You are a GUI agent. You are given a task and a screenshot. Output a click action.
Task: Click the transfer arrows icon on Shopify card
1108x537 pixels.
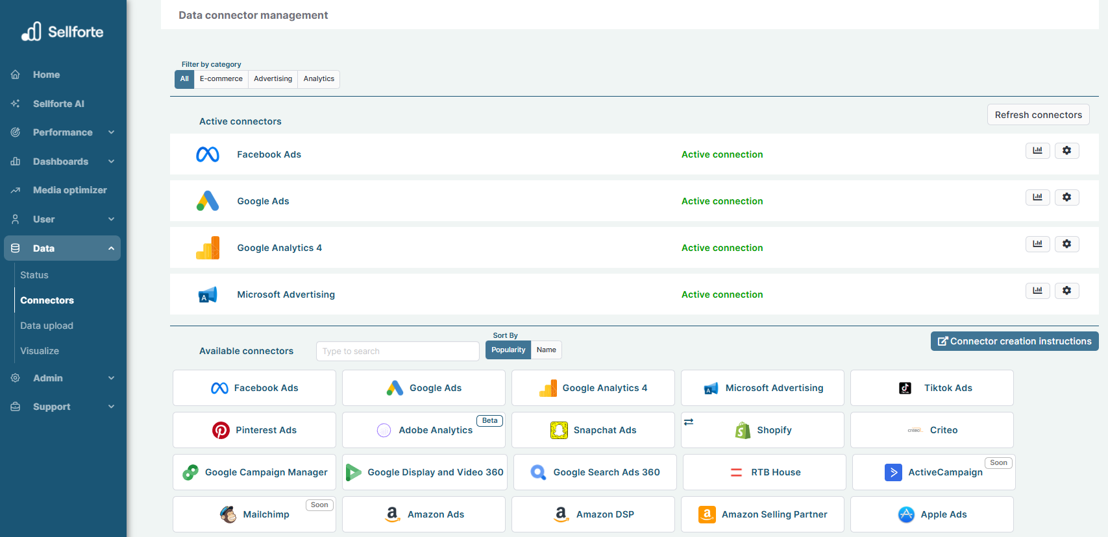point(689,422)
